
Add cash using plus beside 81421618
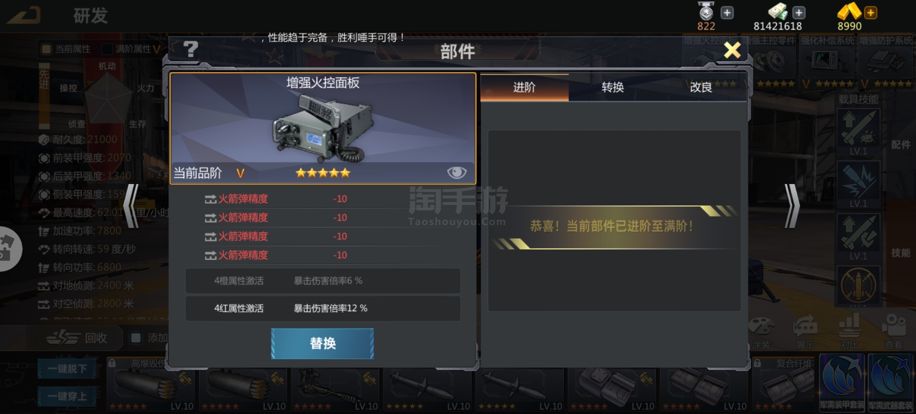(x=799, y=13)
